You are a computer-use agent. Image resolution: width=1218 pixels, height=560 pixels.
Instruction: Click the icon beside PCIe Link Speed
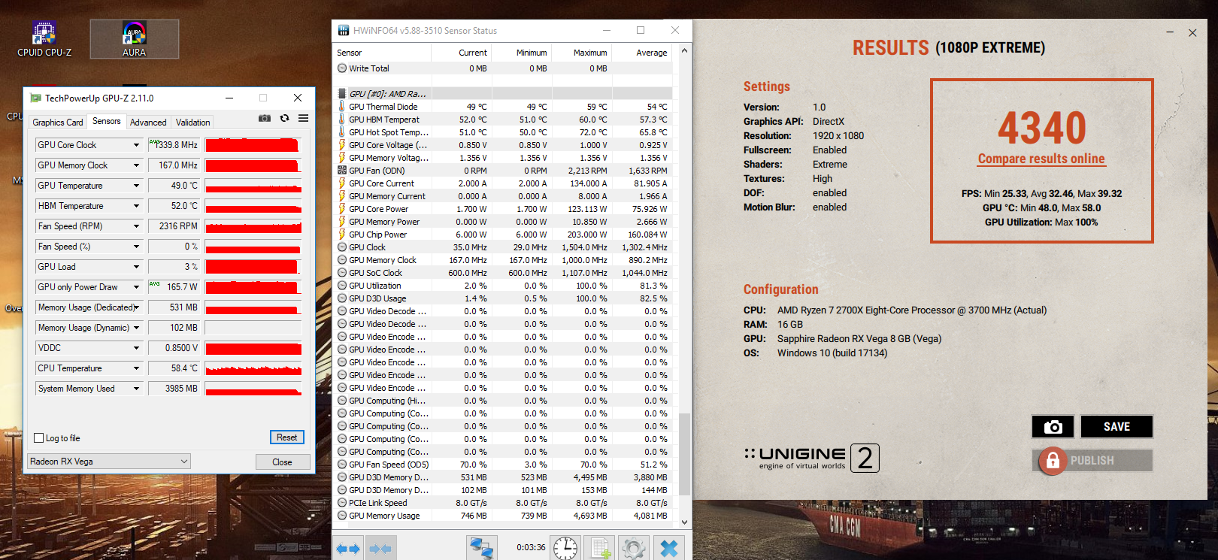pos(342,503)
